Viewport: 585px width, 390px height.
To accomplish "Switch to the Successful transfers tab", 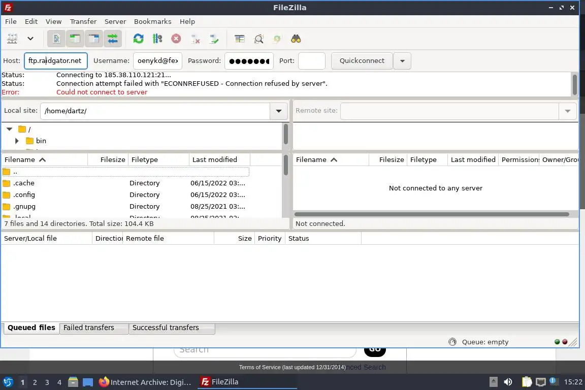I will [172, 328].
